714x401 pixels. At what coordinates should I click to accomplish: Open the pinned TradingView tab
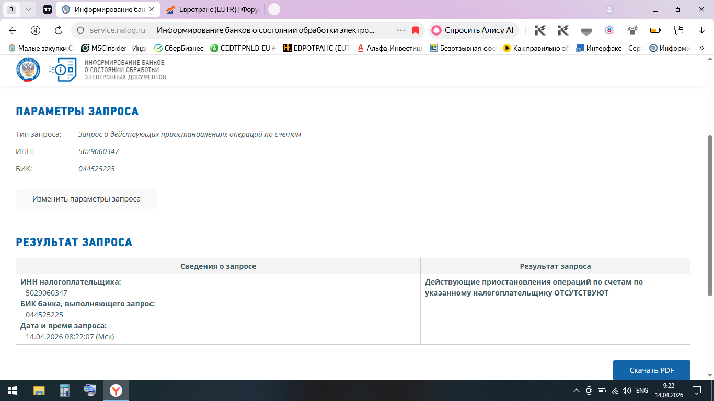point(48,9)
